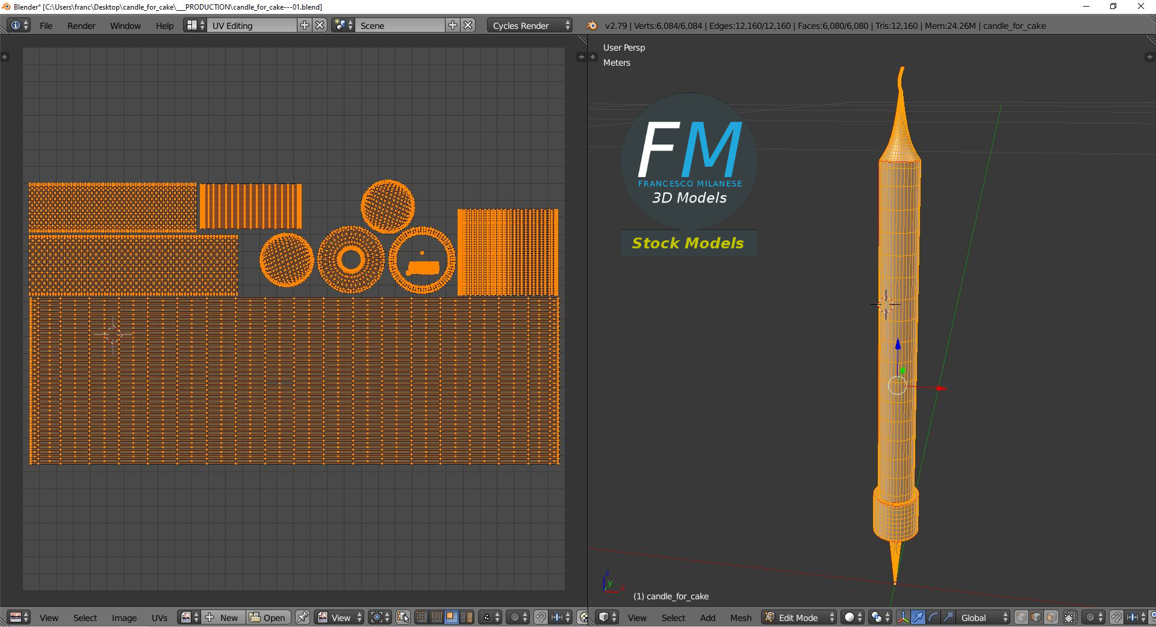Enable the scale manipulator icon
1156x627 pixels.
tap(948, 617)
